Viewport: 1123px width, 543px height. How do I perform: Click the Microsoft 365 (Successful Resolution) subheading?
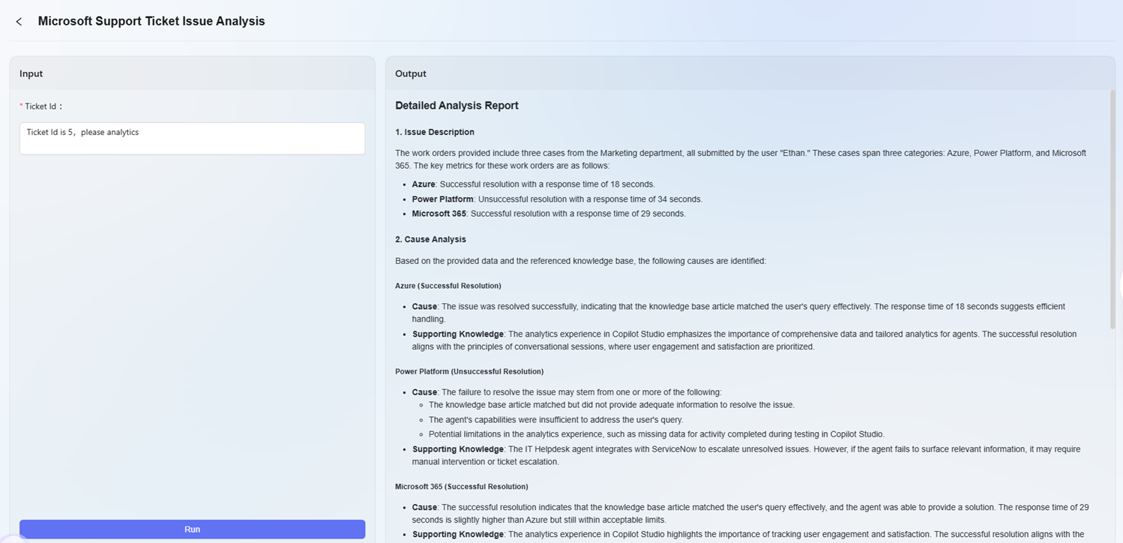(x=461, y=487)
